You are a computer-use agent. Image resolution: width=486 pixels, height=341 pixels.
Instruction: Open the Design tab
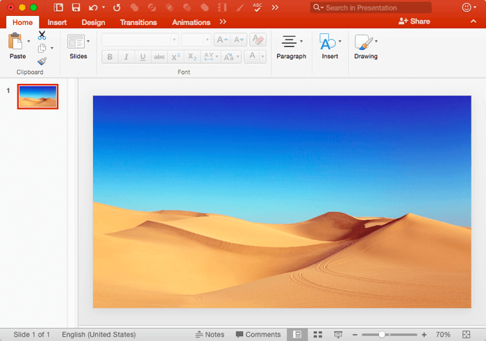tap(93, 22)
